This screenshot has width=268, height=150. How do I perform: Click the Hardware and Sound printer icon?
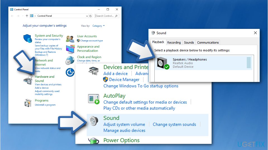point(28,80)
